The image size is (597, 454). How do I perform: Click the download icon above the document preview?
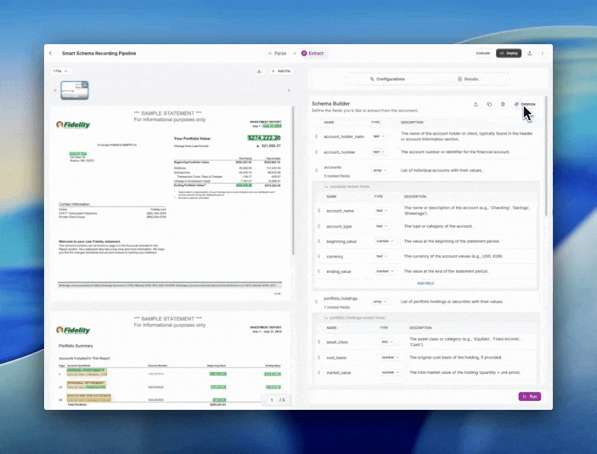pos(259,71)
